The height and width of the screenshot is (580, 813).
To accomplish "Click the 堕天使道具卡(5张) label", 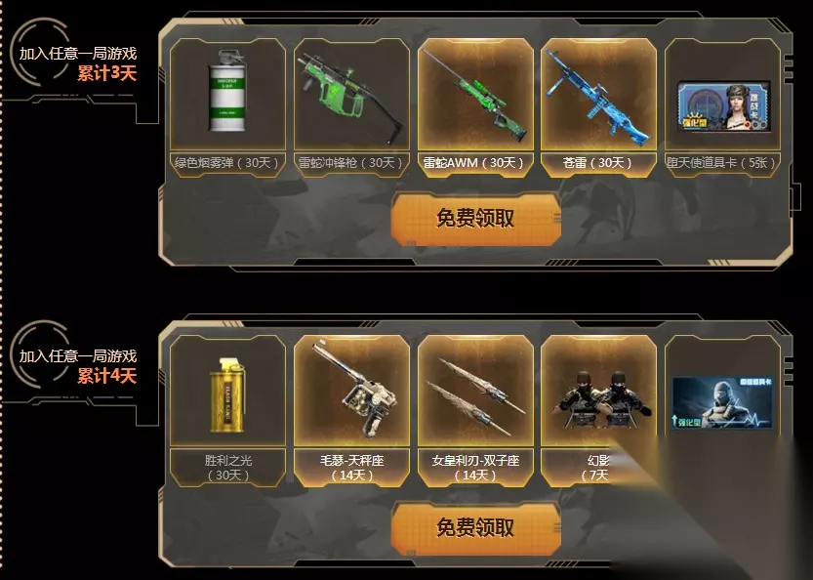I will (x=722, y=163).
